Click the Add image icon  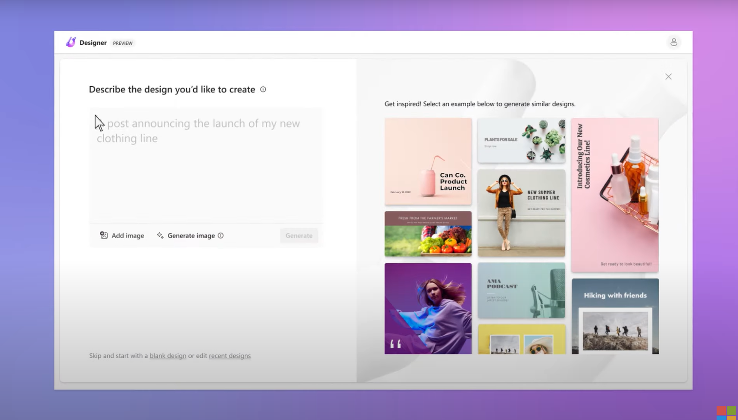pos(104,235)
